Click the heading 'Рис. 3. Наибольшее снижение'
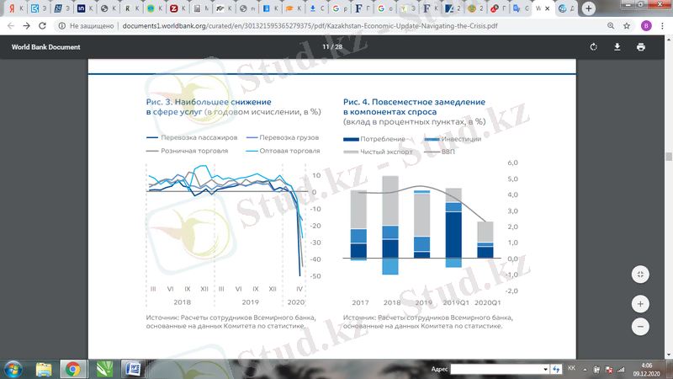The image size is (673, 379). [x=209, y=102]
